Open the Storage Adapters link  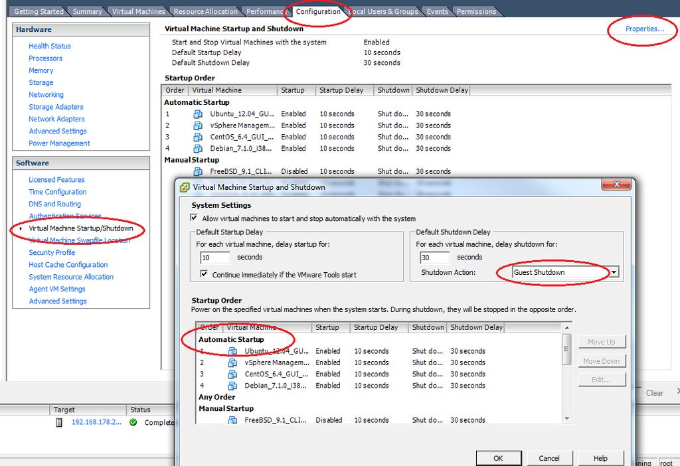click(56, 107)
